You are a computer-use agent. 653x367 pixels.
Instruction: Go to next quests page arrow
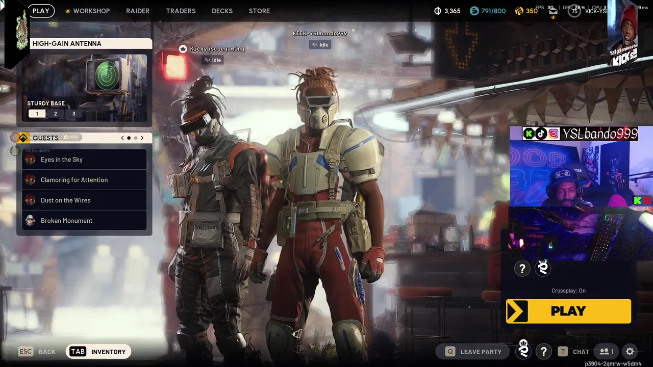(142, 138)
